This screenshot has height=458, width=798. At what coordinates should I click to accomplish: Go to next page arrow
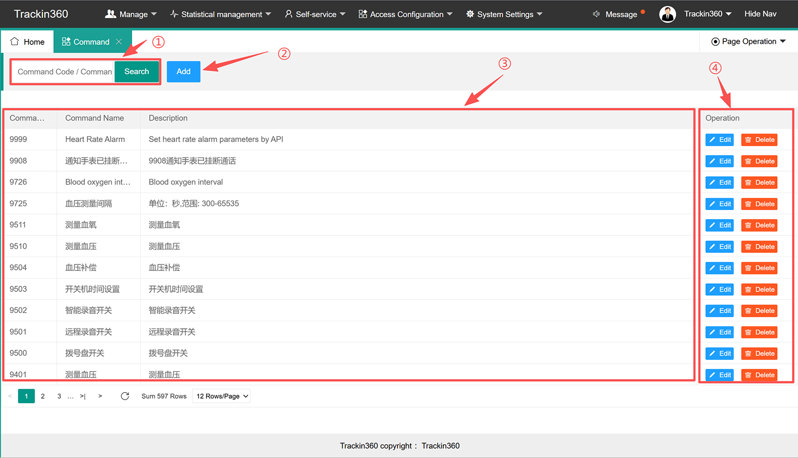click(x=100, y=396)
